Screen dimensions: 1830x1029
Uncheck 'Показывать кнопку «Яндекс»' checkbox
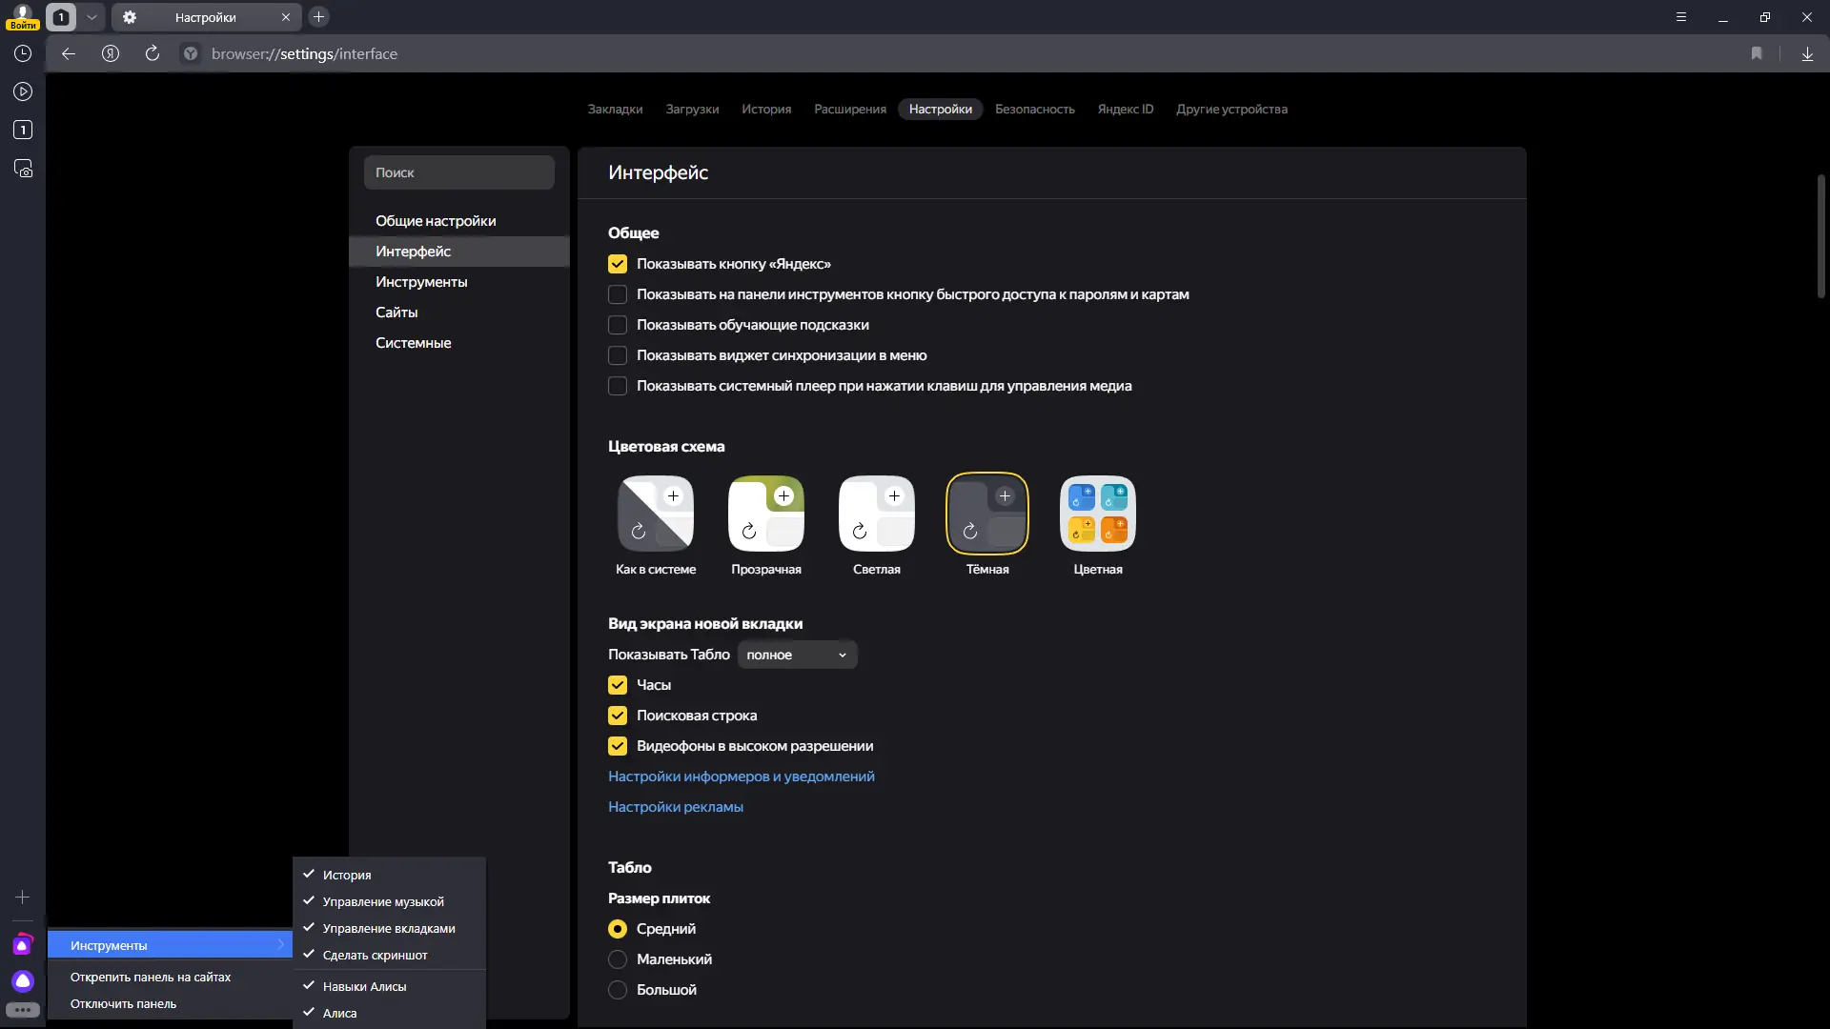(618, 264)
